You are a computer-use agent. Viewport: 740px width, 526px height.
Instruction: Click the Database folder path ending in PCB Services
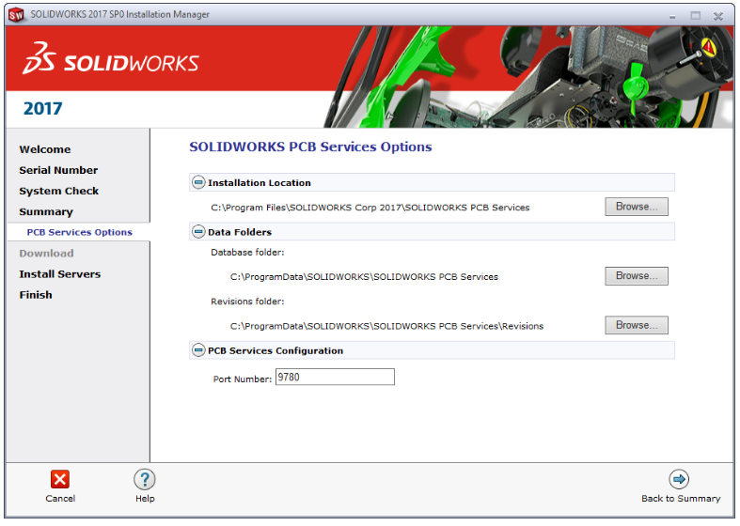click(x=364, y=277)
